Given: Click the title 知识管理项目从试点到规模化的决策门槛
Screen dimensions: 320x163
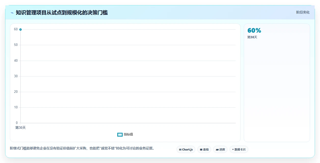Looking at the screenshot, I should coord(62,12).
